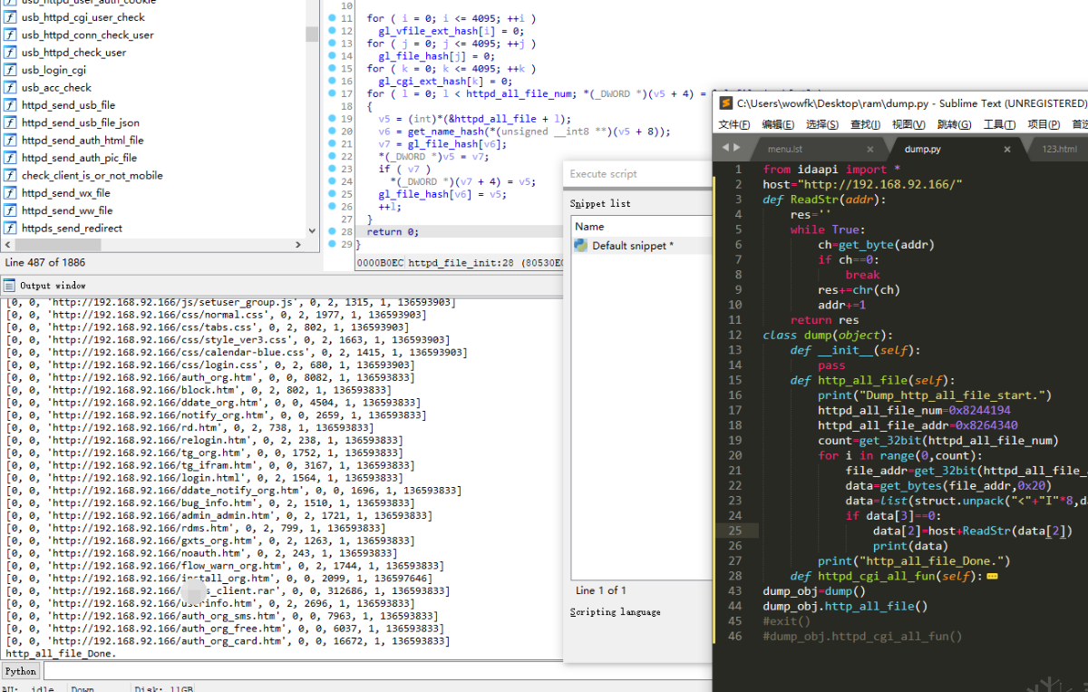
Task: Open the 工具(T) menu in Sublime
Action: [999, 124]
